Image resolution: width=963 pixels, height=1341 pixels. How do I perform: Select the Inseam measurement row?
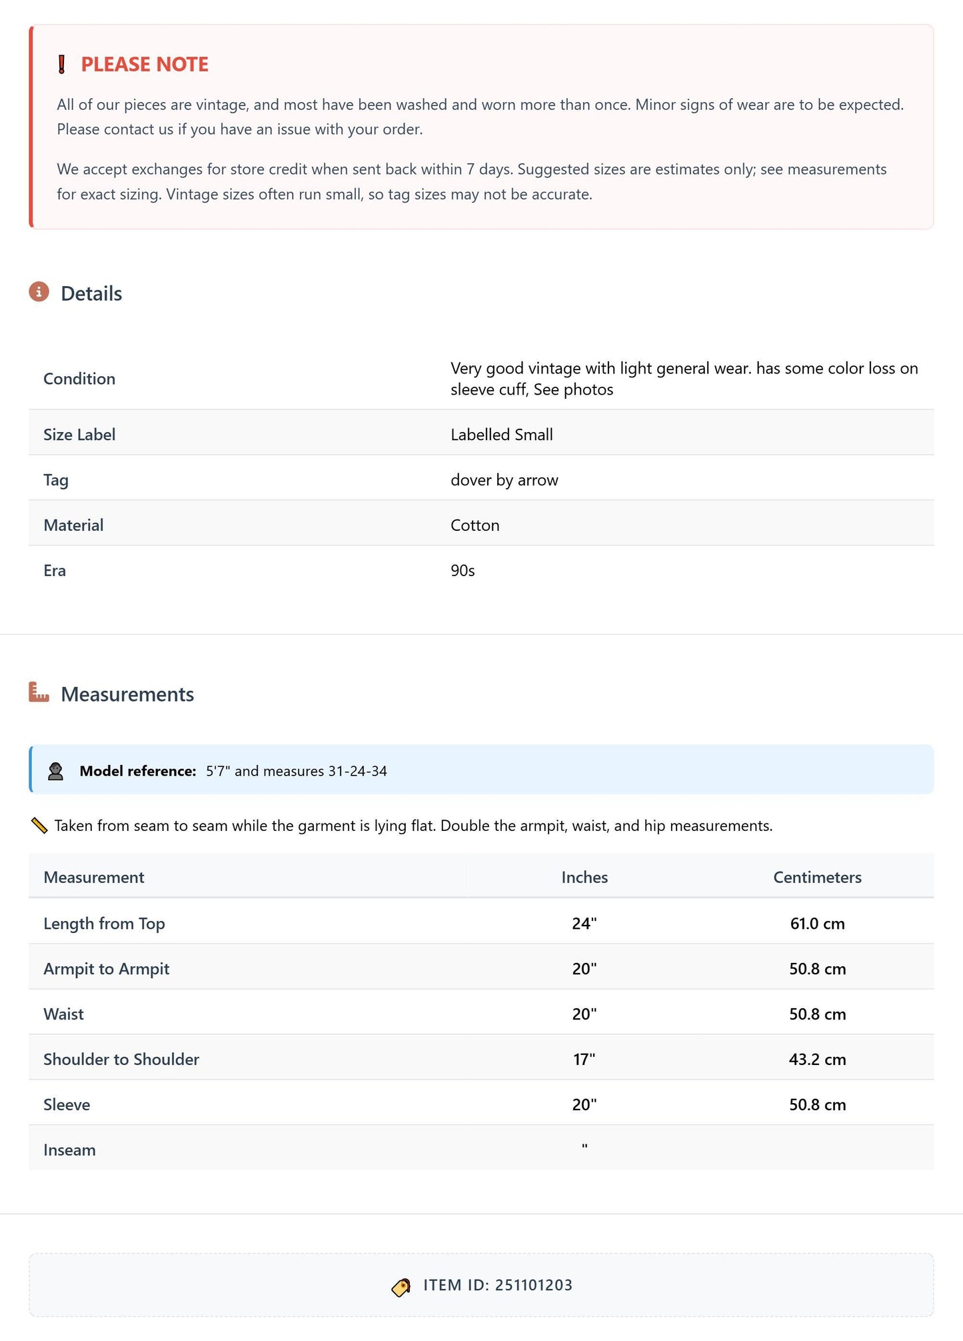[481, 1150]
